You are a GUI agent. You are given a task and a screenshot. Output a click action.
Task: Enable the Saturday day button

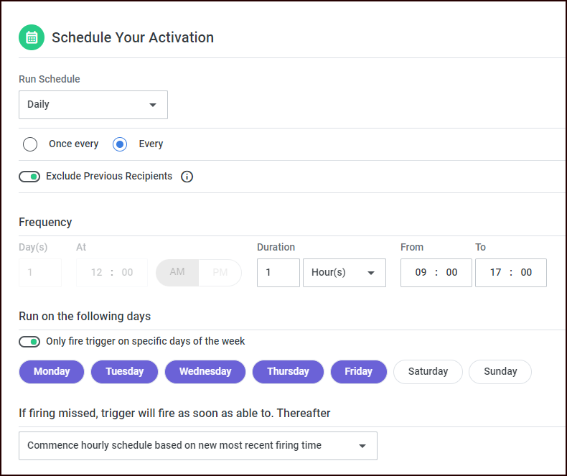(x=428, y=372)
